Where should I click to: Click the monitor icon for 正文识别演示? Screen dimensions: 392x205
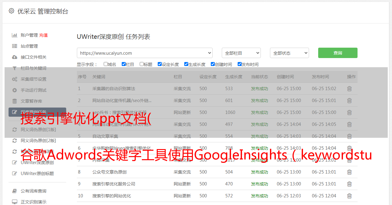[x=14, y=202]
